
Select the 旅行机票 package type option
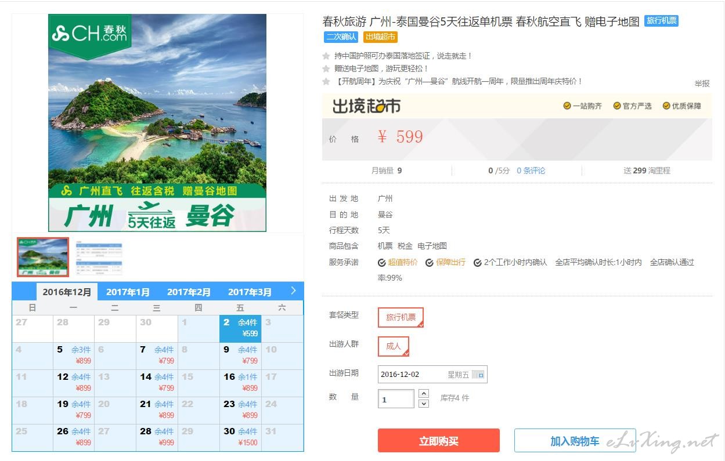pos(401,317)
